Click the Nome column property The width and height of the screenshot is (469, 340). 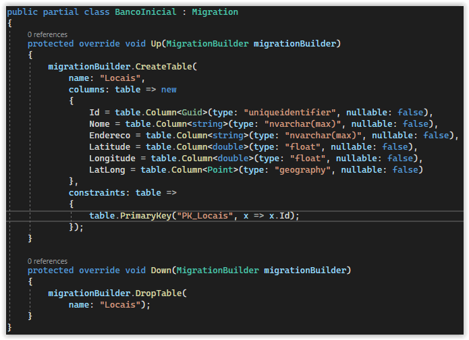point(99,124)
